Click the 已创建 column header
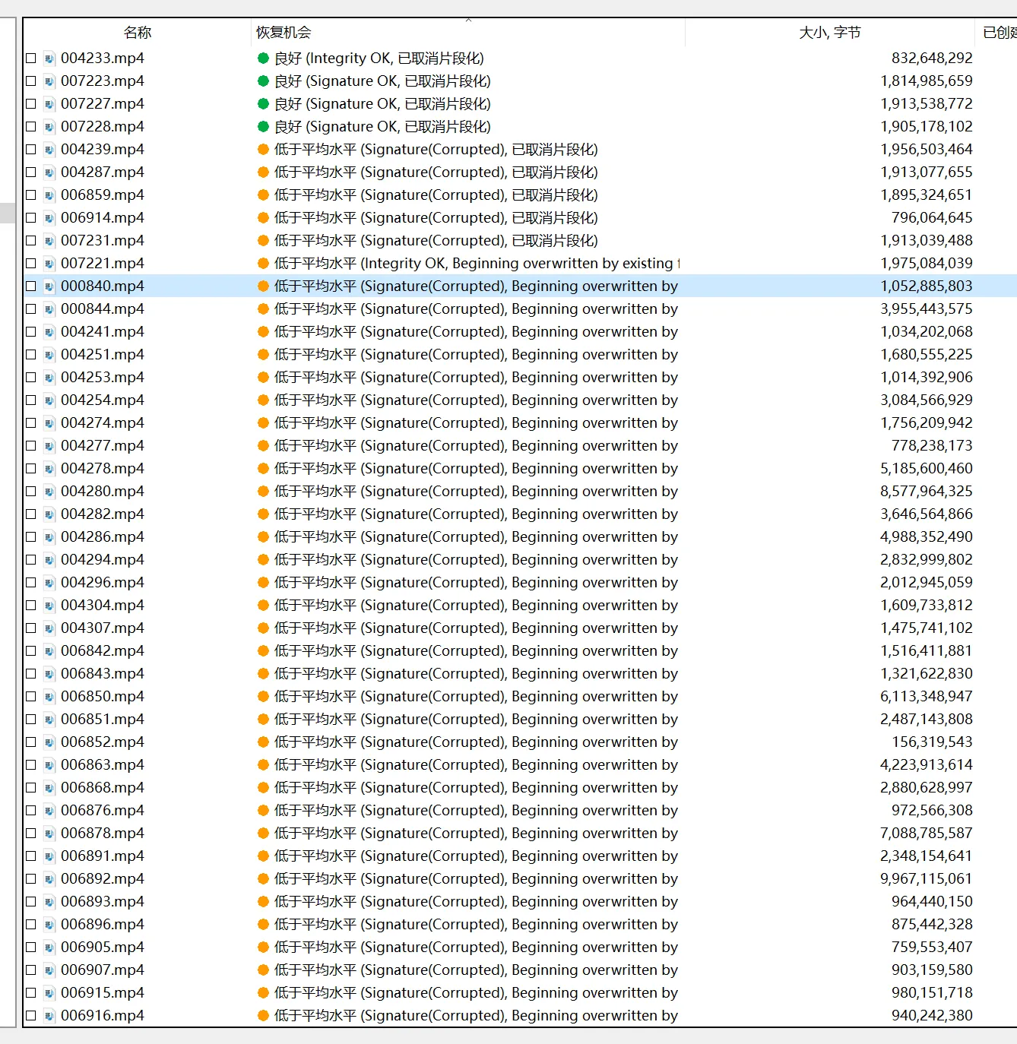The image size is (1017, 1044). pos(998,33)
